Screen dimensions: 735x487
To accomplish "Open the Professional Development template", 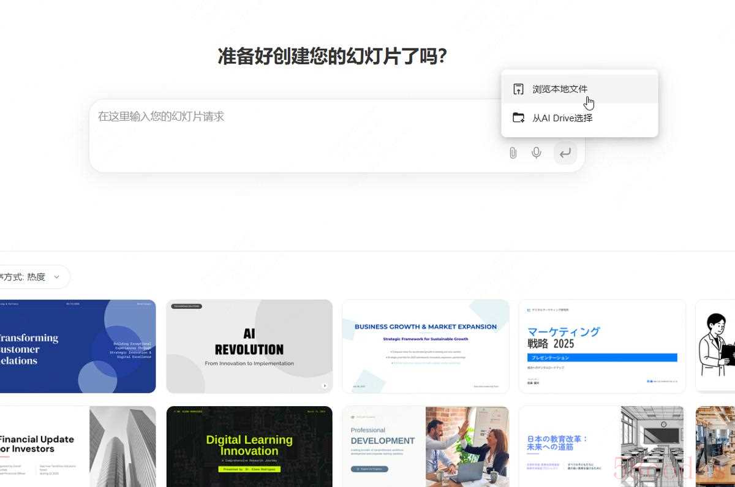I will pyautogui.click(x=426, y=447).
